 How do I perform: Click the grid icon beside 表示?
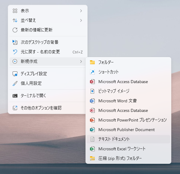tap(15, 11)
